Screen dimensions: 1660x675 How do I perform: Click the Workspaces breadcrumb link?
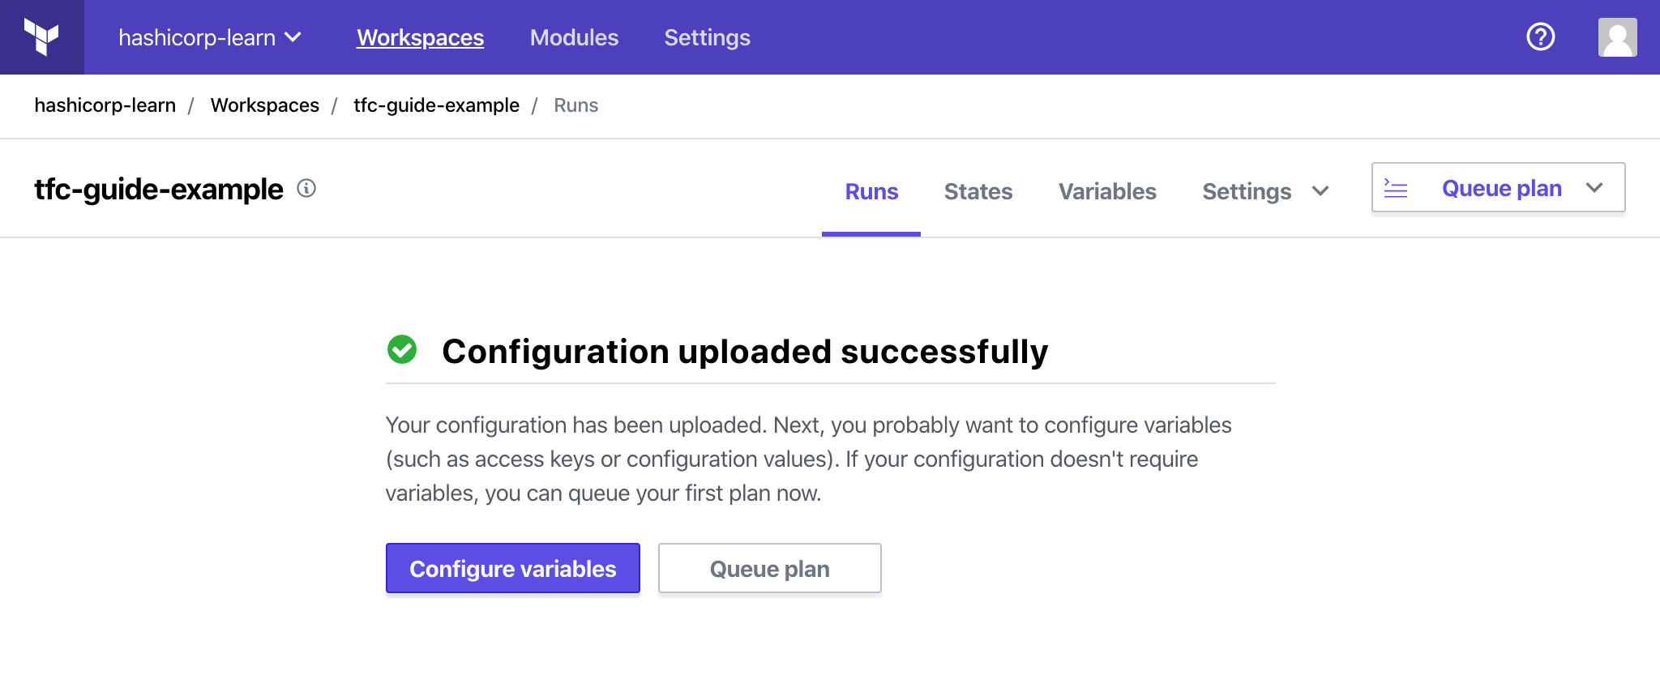click(264, 105)
